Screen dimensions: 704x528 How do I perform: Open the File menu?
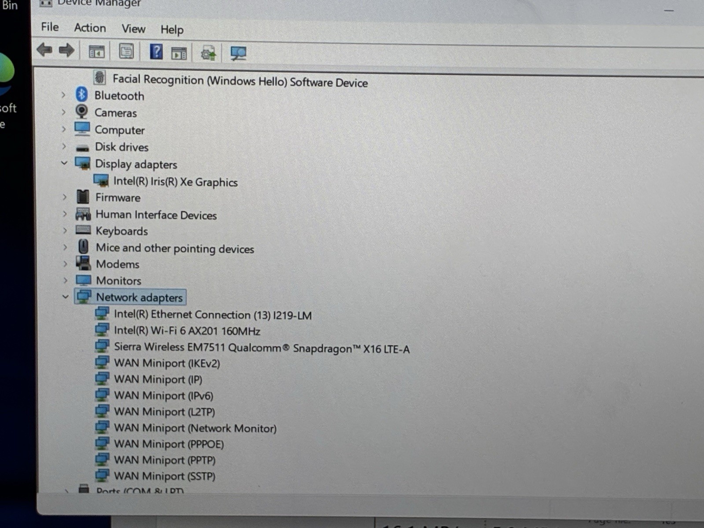(x=50, y=27)
